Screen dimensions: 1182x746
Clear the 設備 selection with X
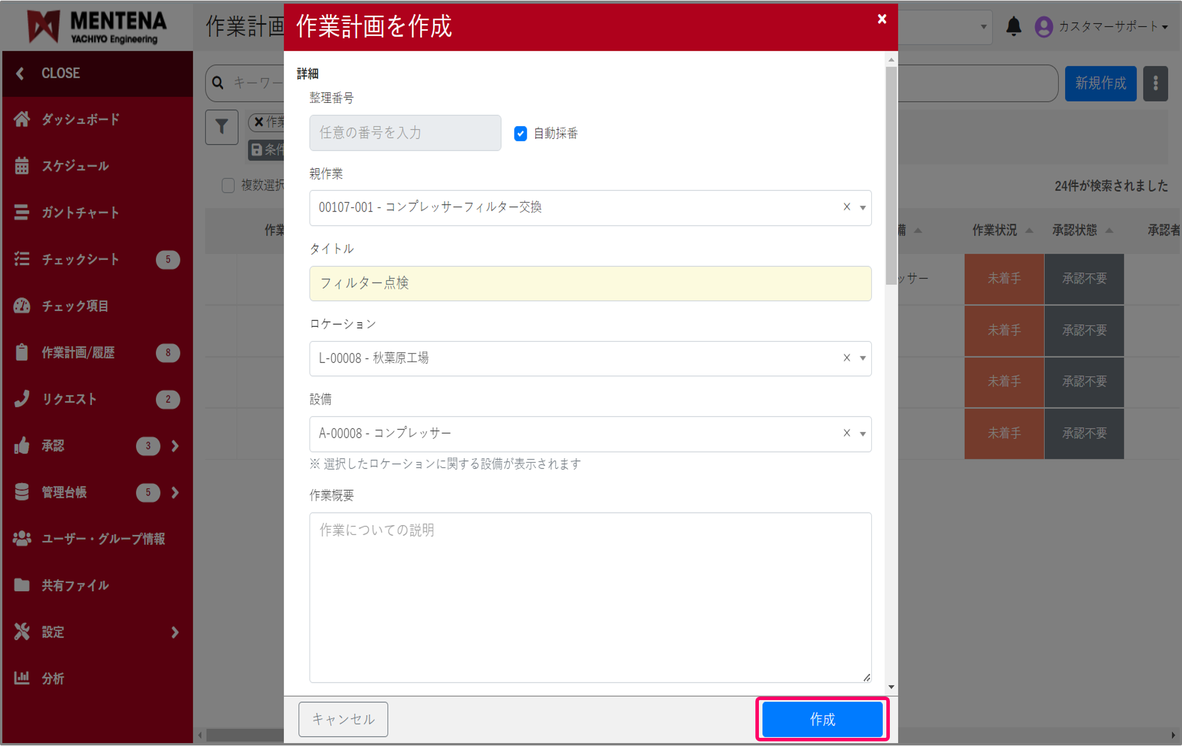847,433
